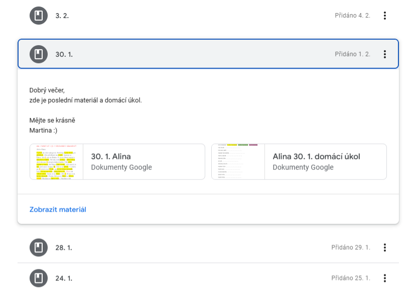
Task: Click material icon for 28. 1.
Action: 38,247
